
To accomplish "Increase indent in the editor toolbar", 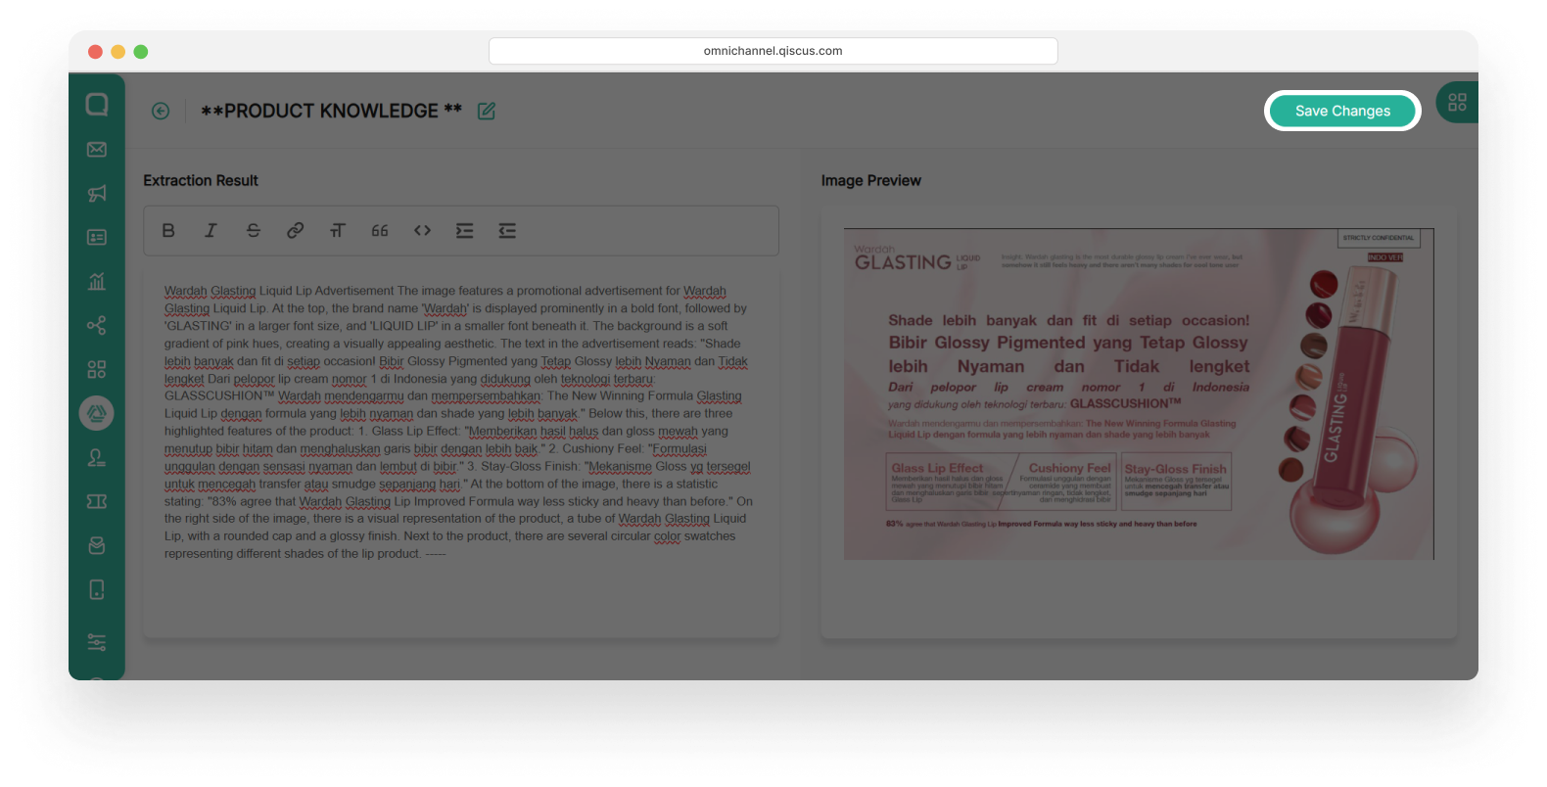I will click(464, 230).
